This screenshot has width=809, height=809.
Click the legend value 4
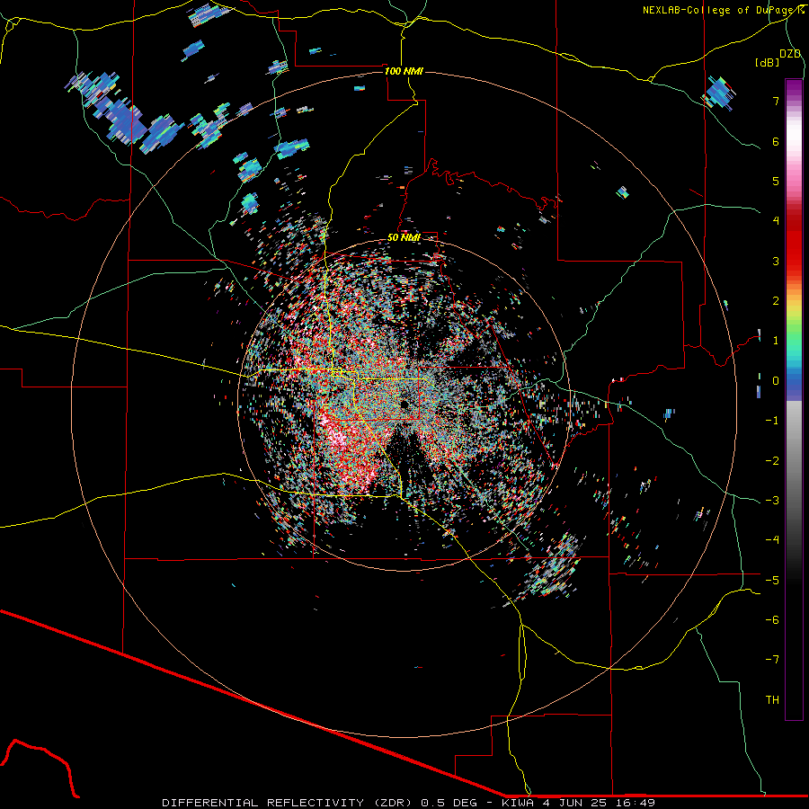click(776, 221)
